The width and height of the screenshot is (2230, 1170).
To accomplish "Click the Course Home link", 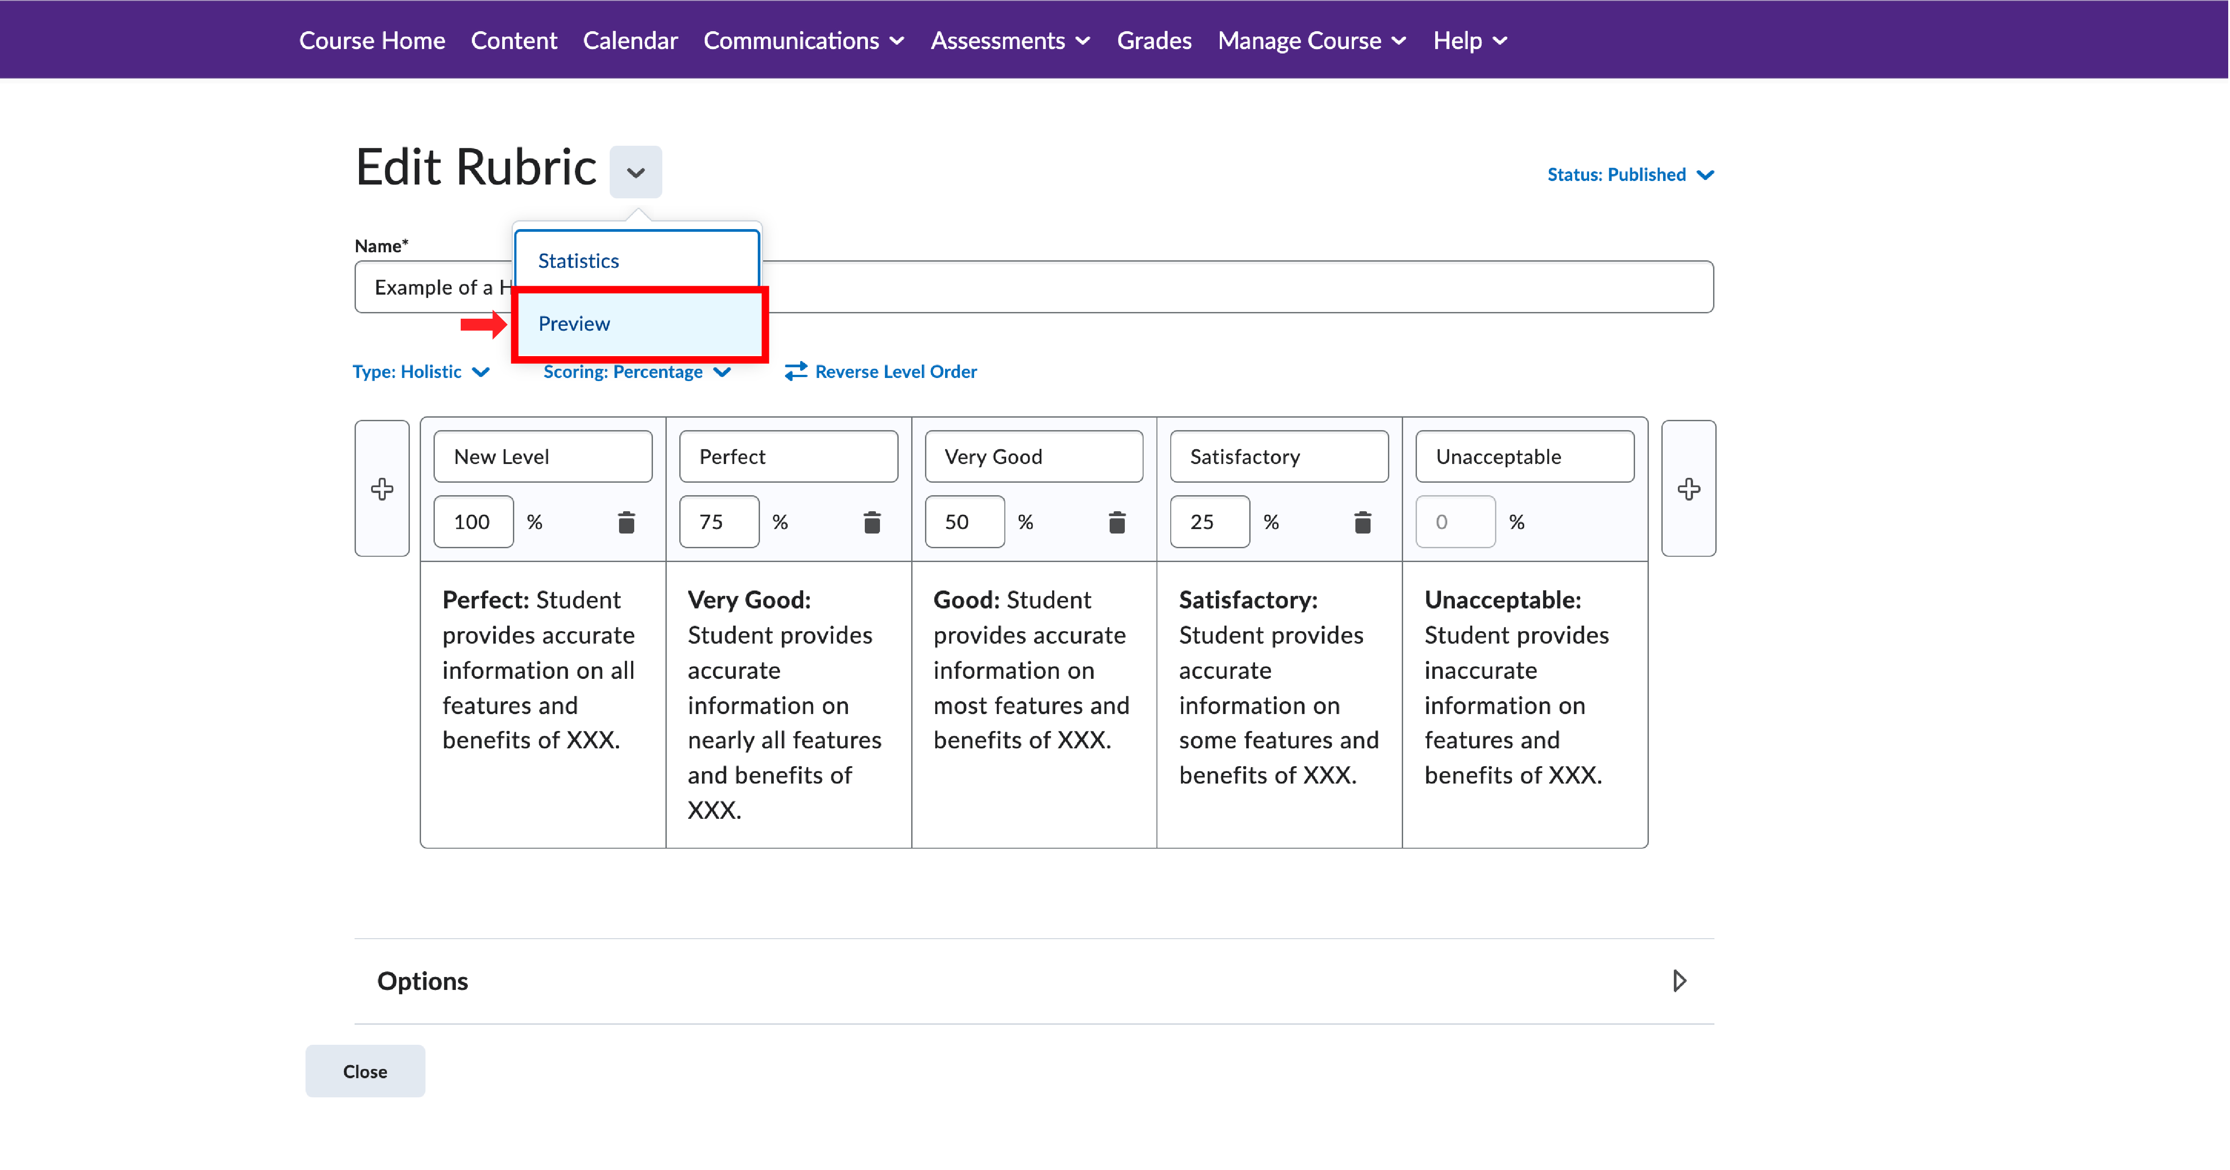I will point(372,41).
